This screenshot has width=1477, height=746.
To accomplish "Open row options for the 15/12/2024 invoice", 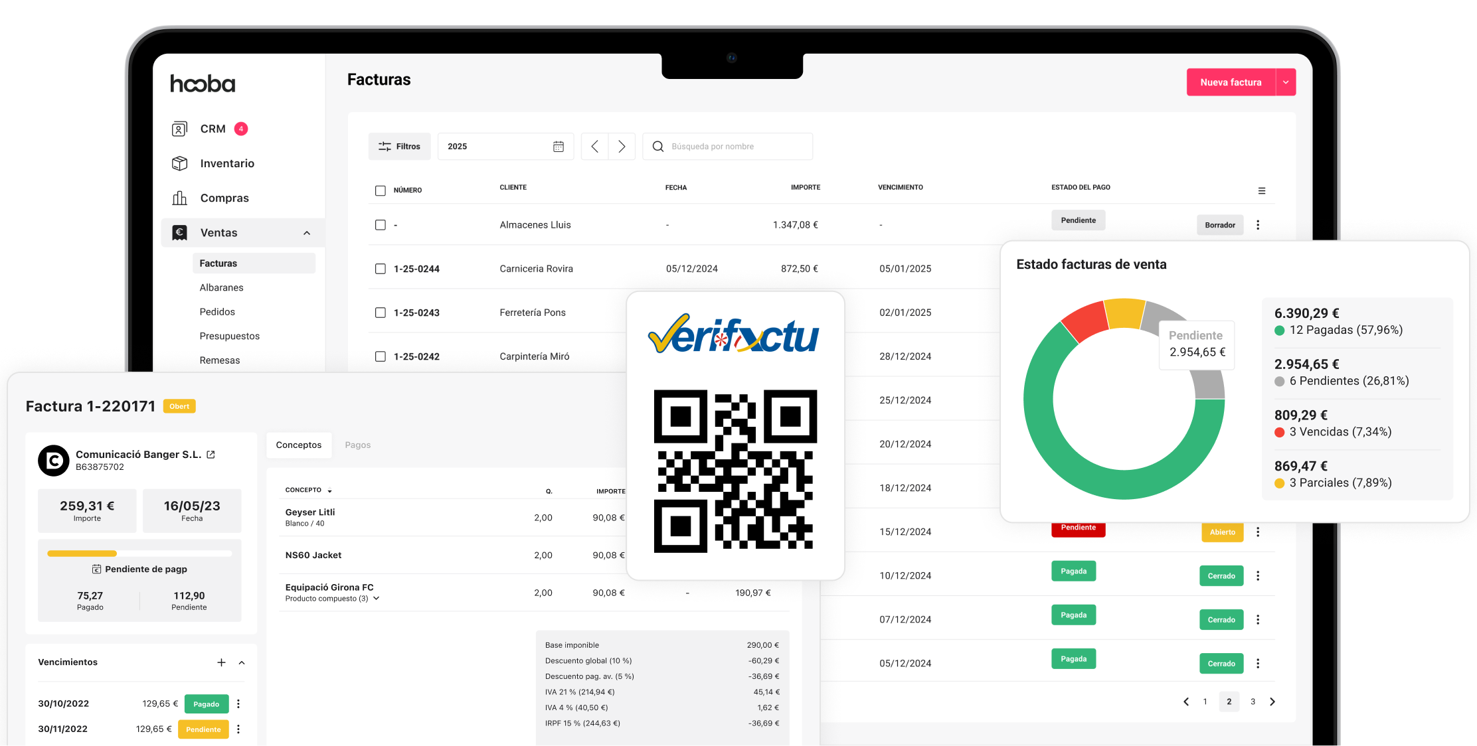I will (x=1258, y=532).
